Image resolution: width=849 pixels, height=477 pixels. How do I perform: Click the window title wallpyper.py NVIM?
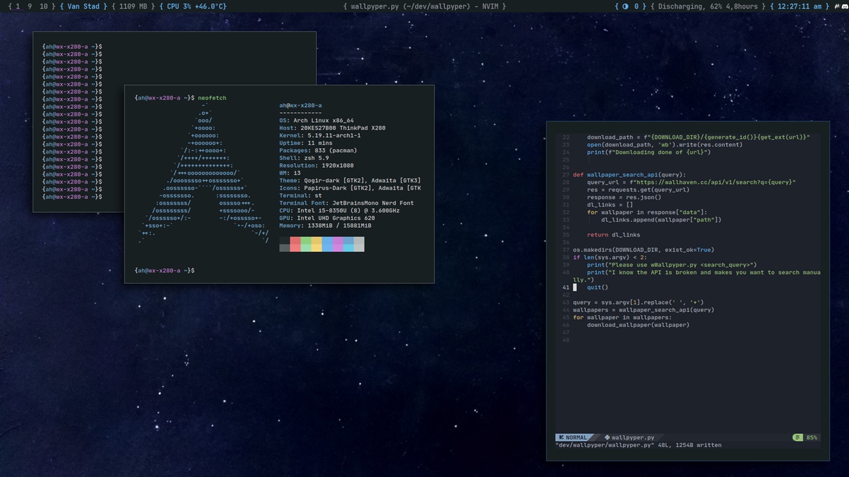point(424,7)
